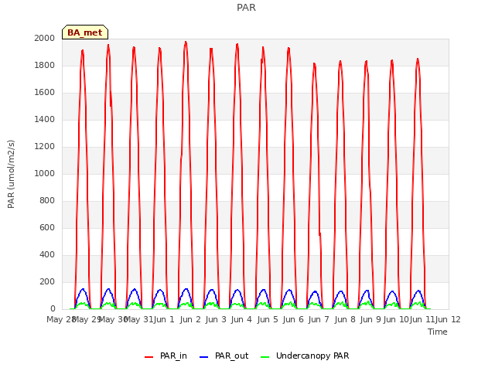Image resolution: width=495 pixels, height=371 pixels.
Task: Toggle the Undercanopy PAR legend entry
Action: pos(305,356)
